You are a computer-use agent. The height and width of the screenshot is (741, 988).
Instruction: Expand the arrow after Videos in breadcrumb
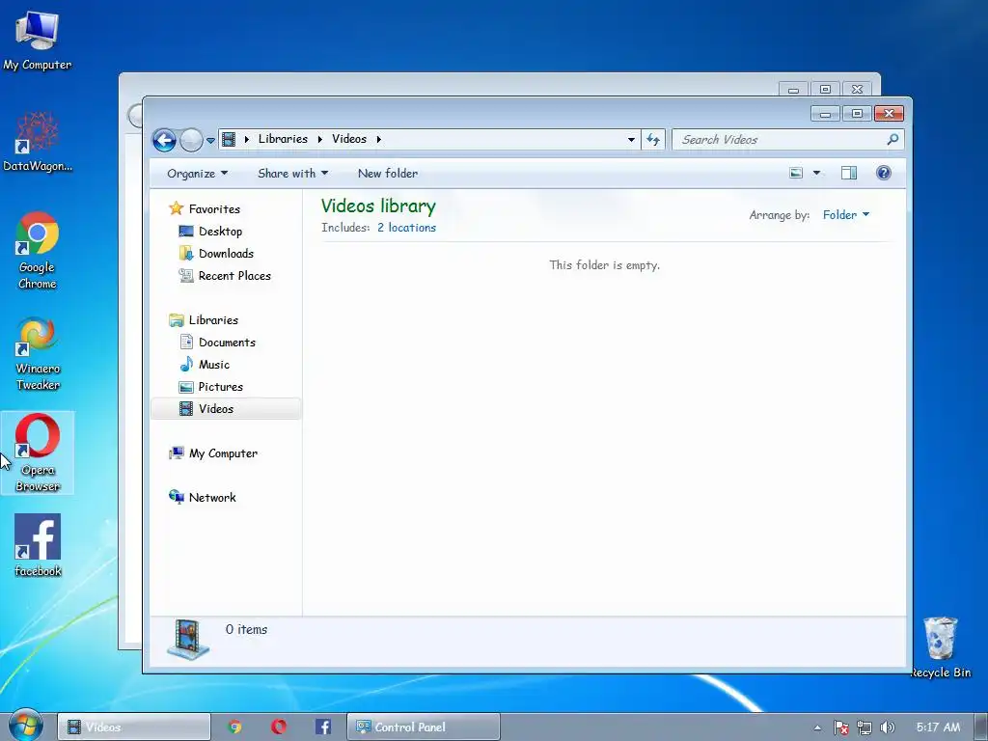(378, 139)
